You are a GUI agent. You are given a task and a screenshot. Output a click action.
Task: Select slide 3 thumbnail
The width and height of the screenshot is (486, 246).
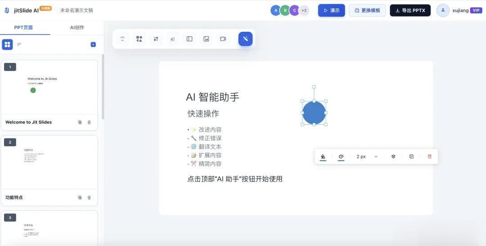point(49,228)
